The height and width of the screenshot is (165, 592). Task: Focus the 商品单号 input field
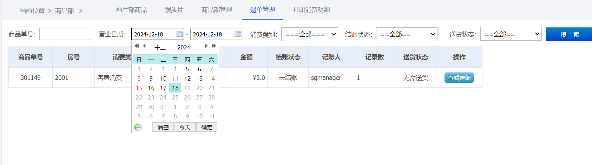[x=66, y=34]
